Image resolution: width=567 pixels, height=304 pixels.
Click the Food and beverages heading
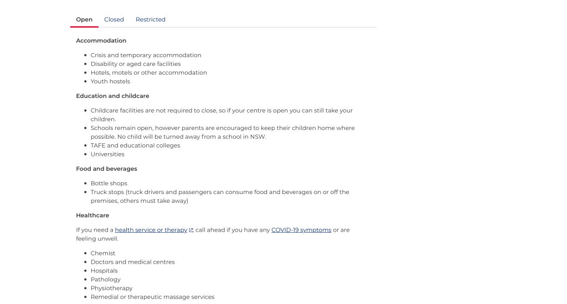point(106,169)
